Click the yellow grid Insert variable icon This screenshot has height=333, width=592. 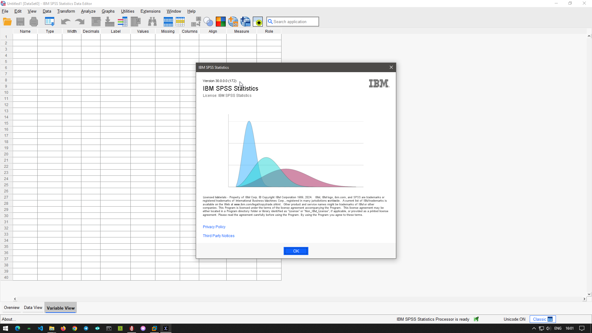(180, 22)
